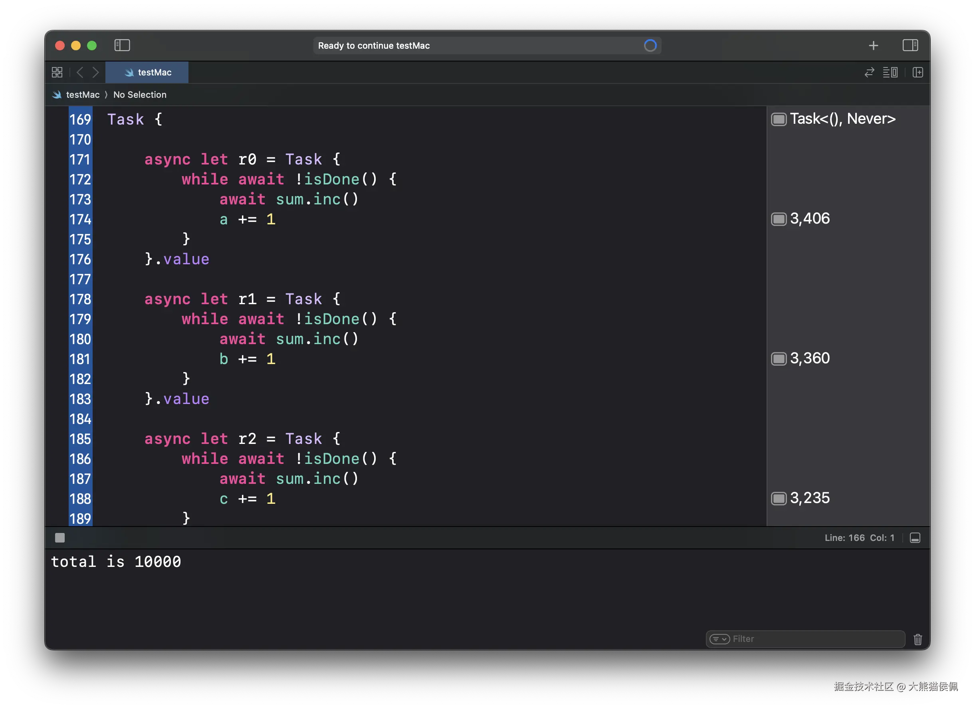This screenshot has width=975, height=709.
Task: Go forward in editor history
Action: (95, 72)
